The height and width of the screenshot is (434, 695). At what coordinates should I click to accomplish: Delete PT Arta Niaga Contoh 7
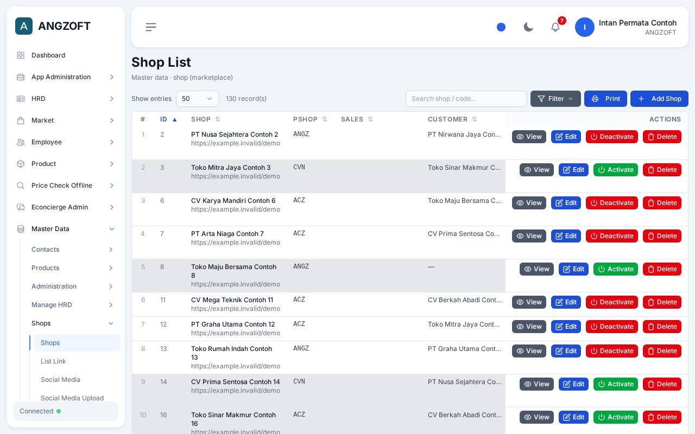coord(662,236)
